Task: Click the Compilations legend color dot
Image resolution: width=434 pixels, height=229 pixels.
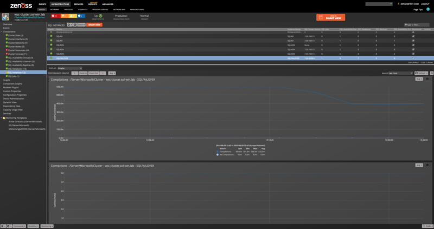Action: click(218, 152)
